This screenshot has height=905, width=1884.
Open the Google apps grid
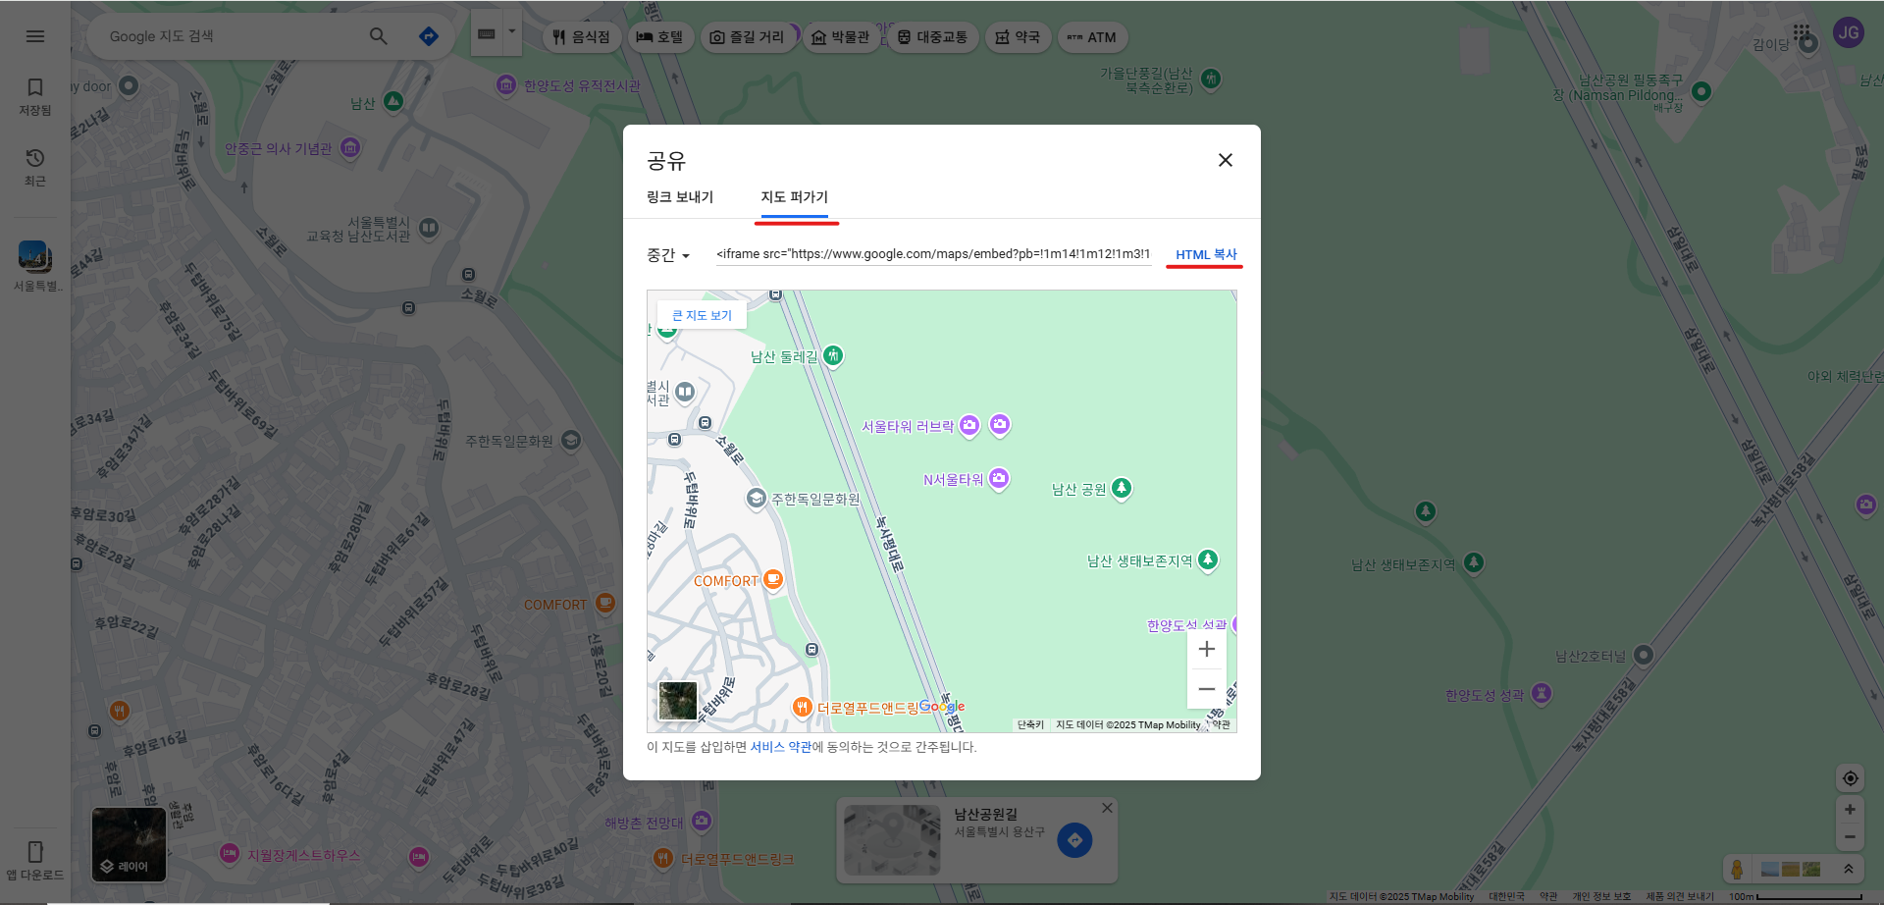pos(1802,32)
